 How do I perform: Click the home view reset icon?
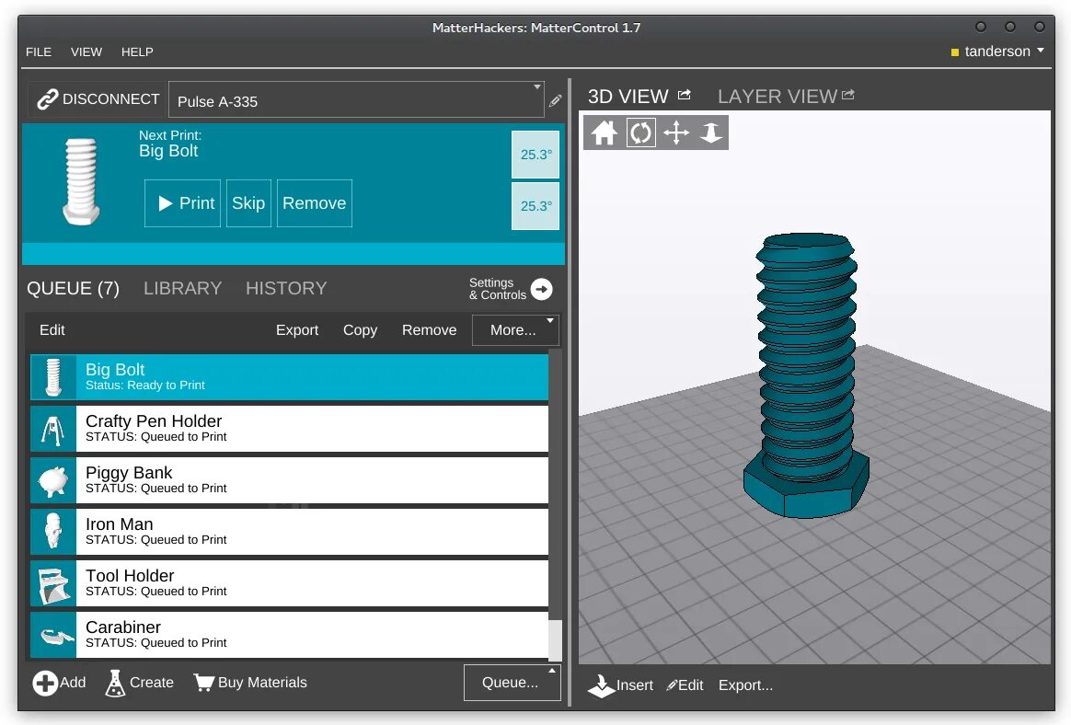coord(604,132)
